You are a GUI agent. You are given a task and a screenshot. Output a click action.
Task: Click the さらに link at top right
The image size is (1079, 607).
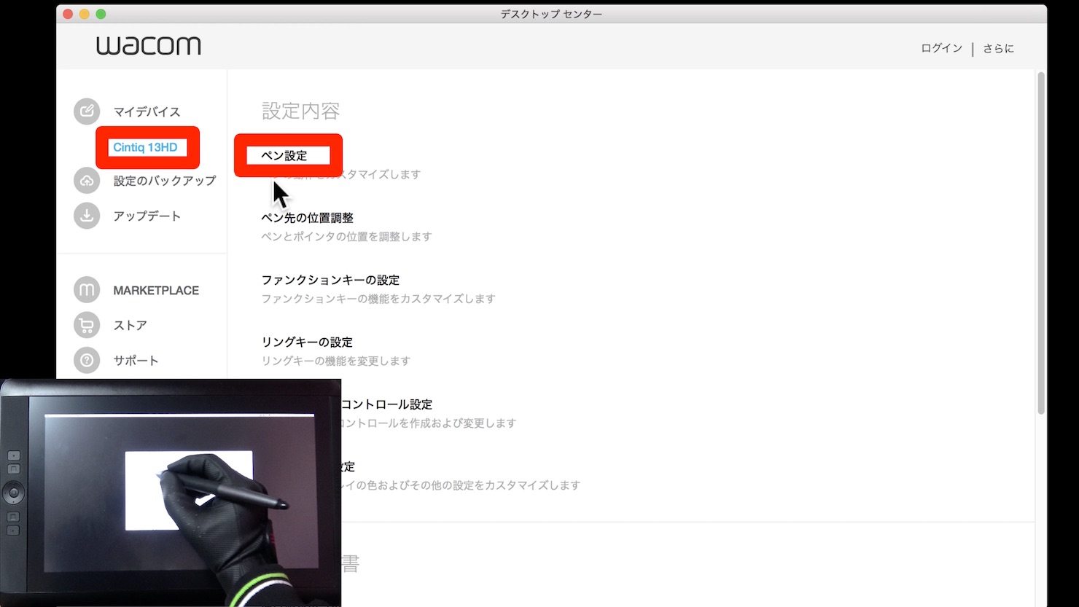(x=998, y=48)
